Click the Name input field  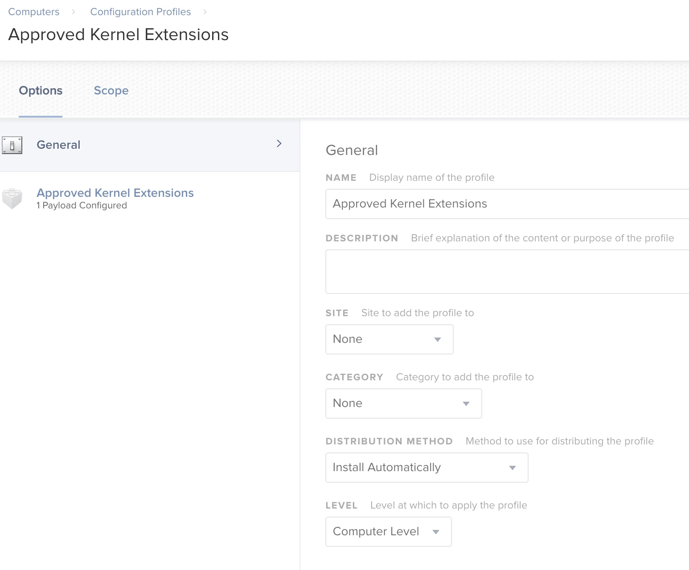coord(507,204)
